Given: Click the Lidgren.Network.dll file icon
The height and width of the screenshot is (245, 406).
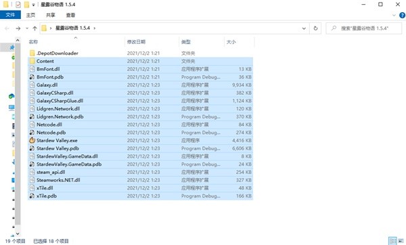Looking at the screenshot, I should pyautogui.click(x=32, y=109).
